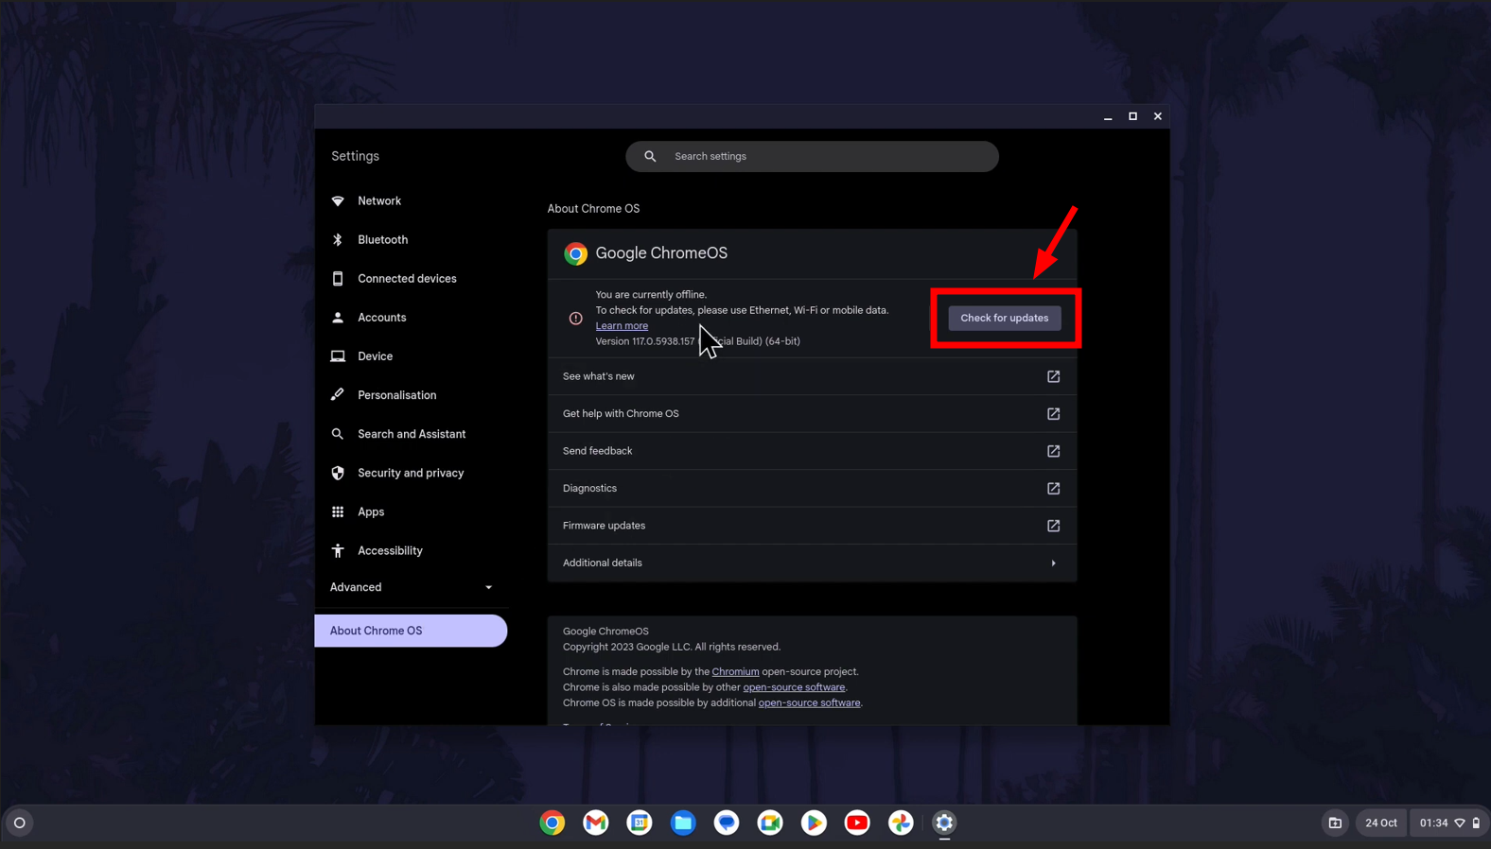Screen dimensions: 1491x849
Task: Open the Messages app from the shelf
Action: click(727, 823)
